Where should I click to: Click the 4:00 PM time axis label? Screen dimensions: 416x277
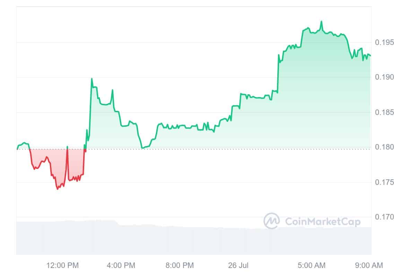pyautogui.click(x=121, y=266)
